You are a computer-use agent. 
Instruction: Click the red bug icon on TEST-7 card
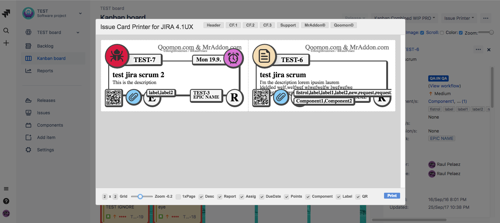click(x=117, y=56)
